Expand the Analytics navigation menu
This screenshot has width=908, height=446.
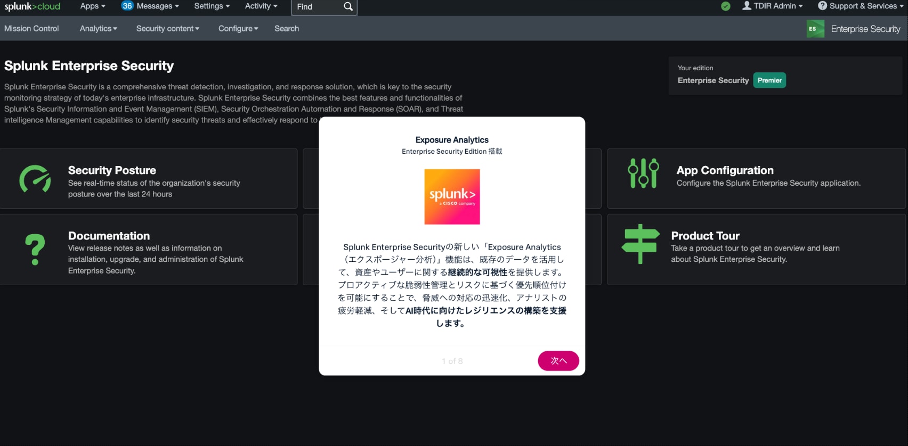99,28
